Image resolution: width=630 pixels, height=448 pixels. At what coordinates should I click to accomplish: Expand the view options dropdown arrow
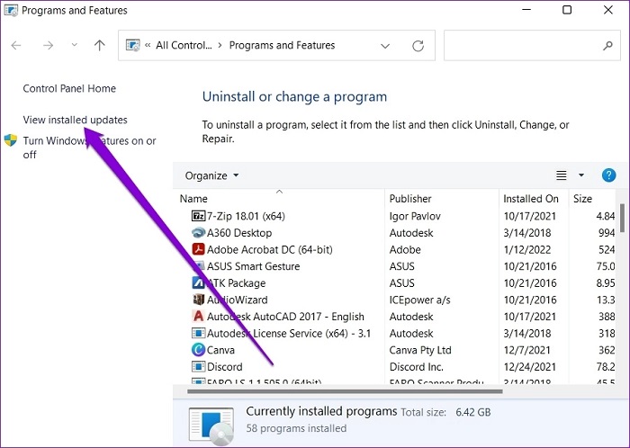point(581,175)
